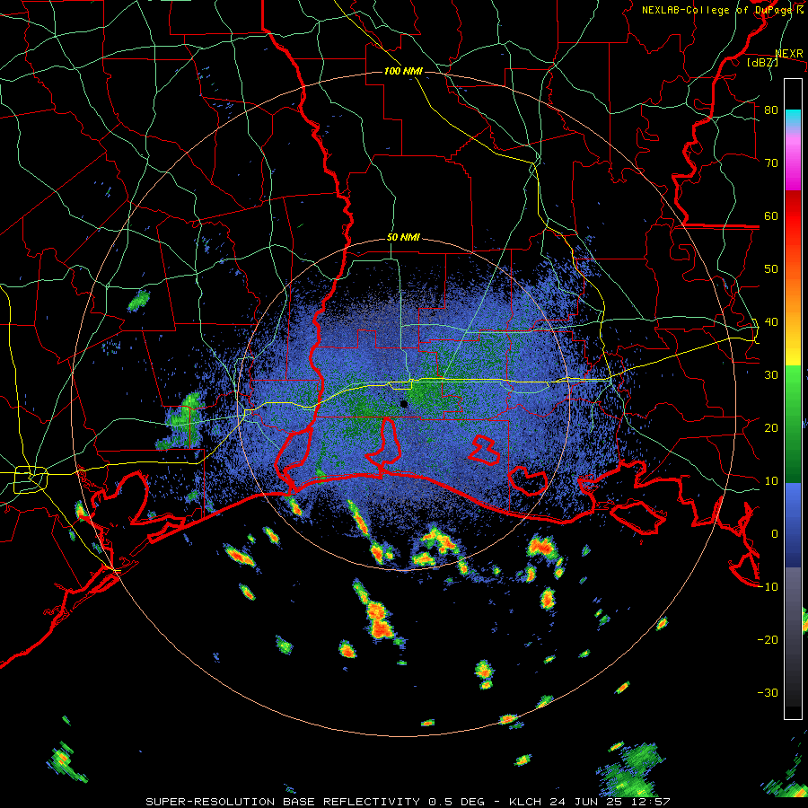The width and height of the screenshot is (808, 808).
Task: Click the black radar site dot at center
Action: coord(405,403)
